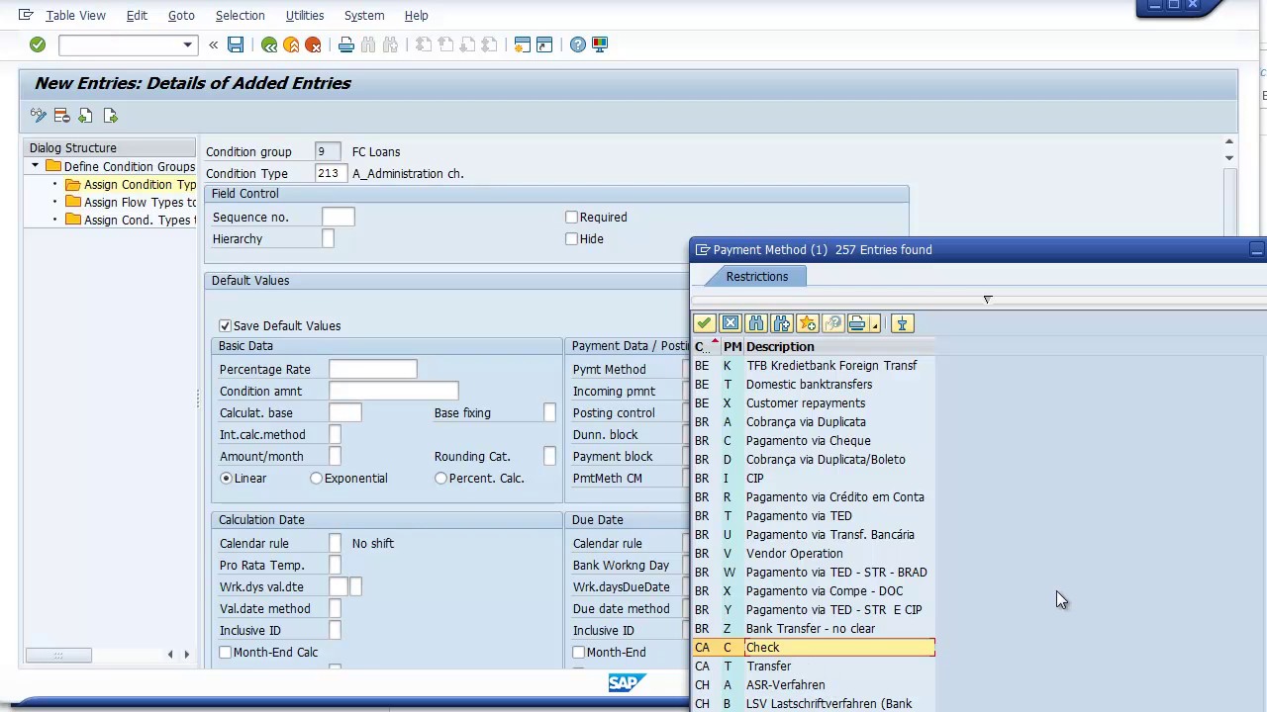Open the command field dropdown arrow
Screen dimensions: 1267x712
click(x=187, y=44)
